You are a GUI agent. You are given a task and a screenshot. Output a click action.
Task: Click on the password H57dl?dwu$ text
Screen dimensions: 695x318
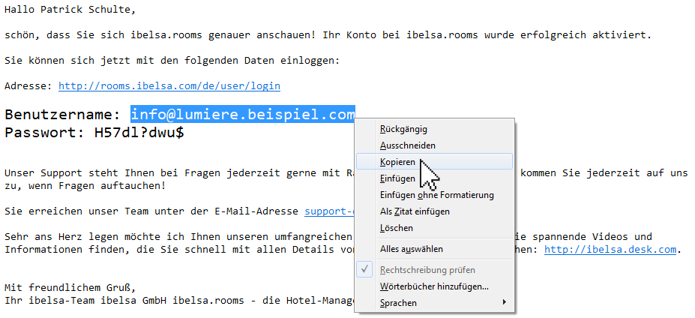[x=138, y=133]
